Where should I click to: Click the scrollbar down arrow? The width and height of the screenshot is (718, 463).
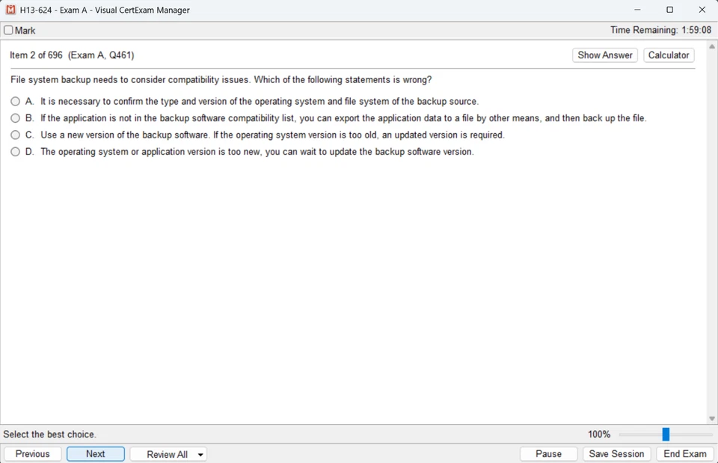(x=711, y=417)
